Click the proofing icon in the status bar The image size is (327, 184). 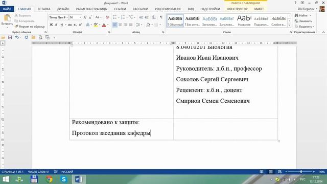56,172
